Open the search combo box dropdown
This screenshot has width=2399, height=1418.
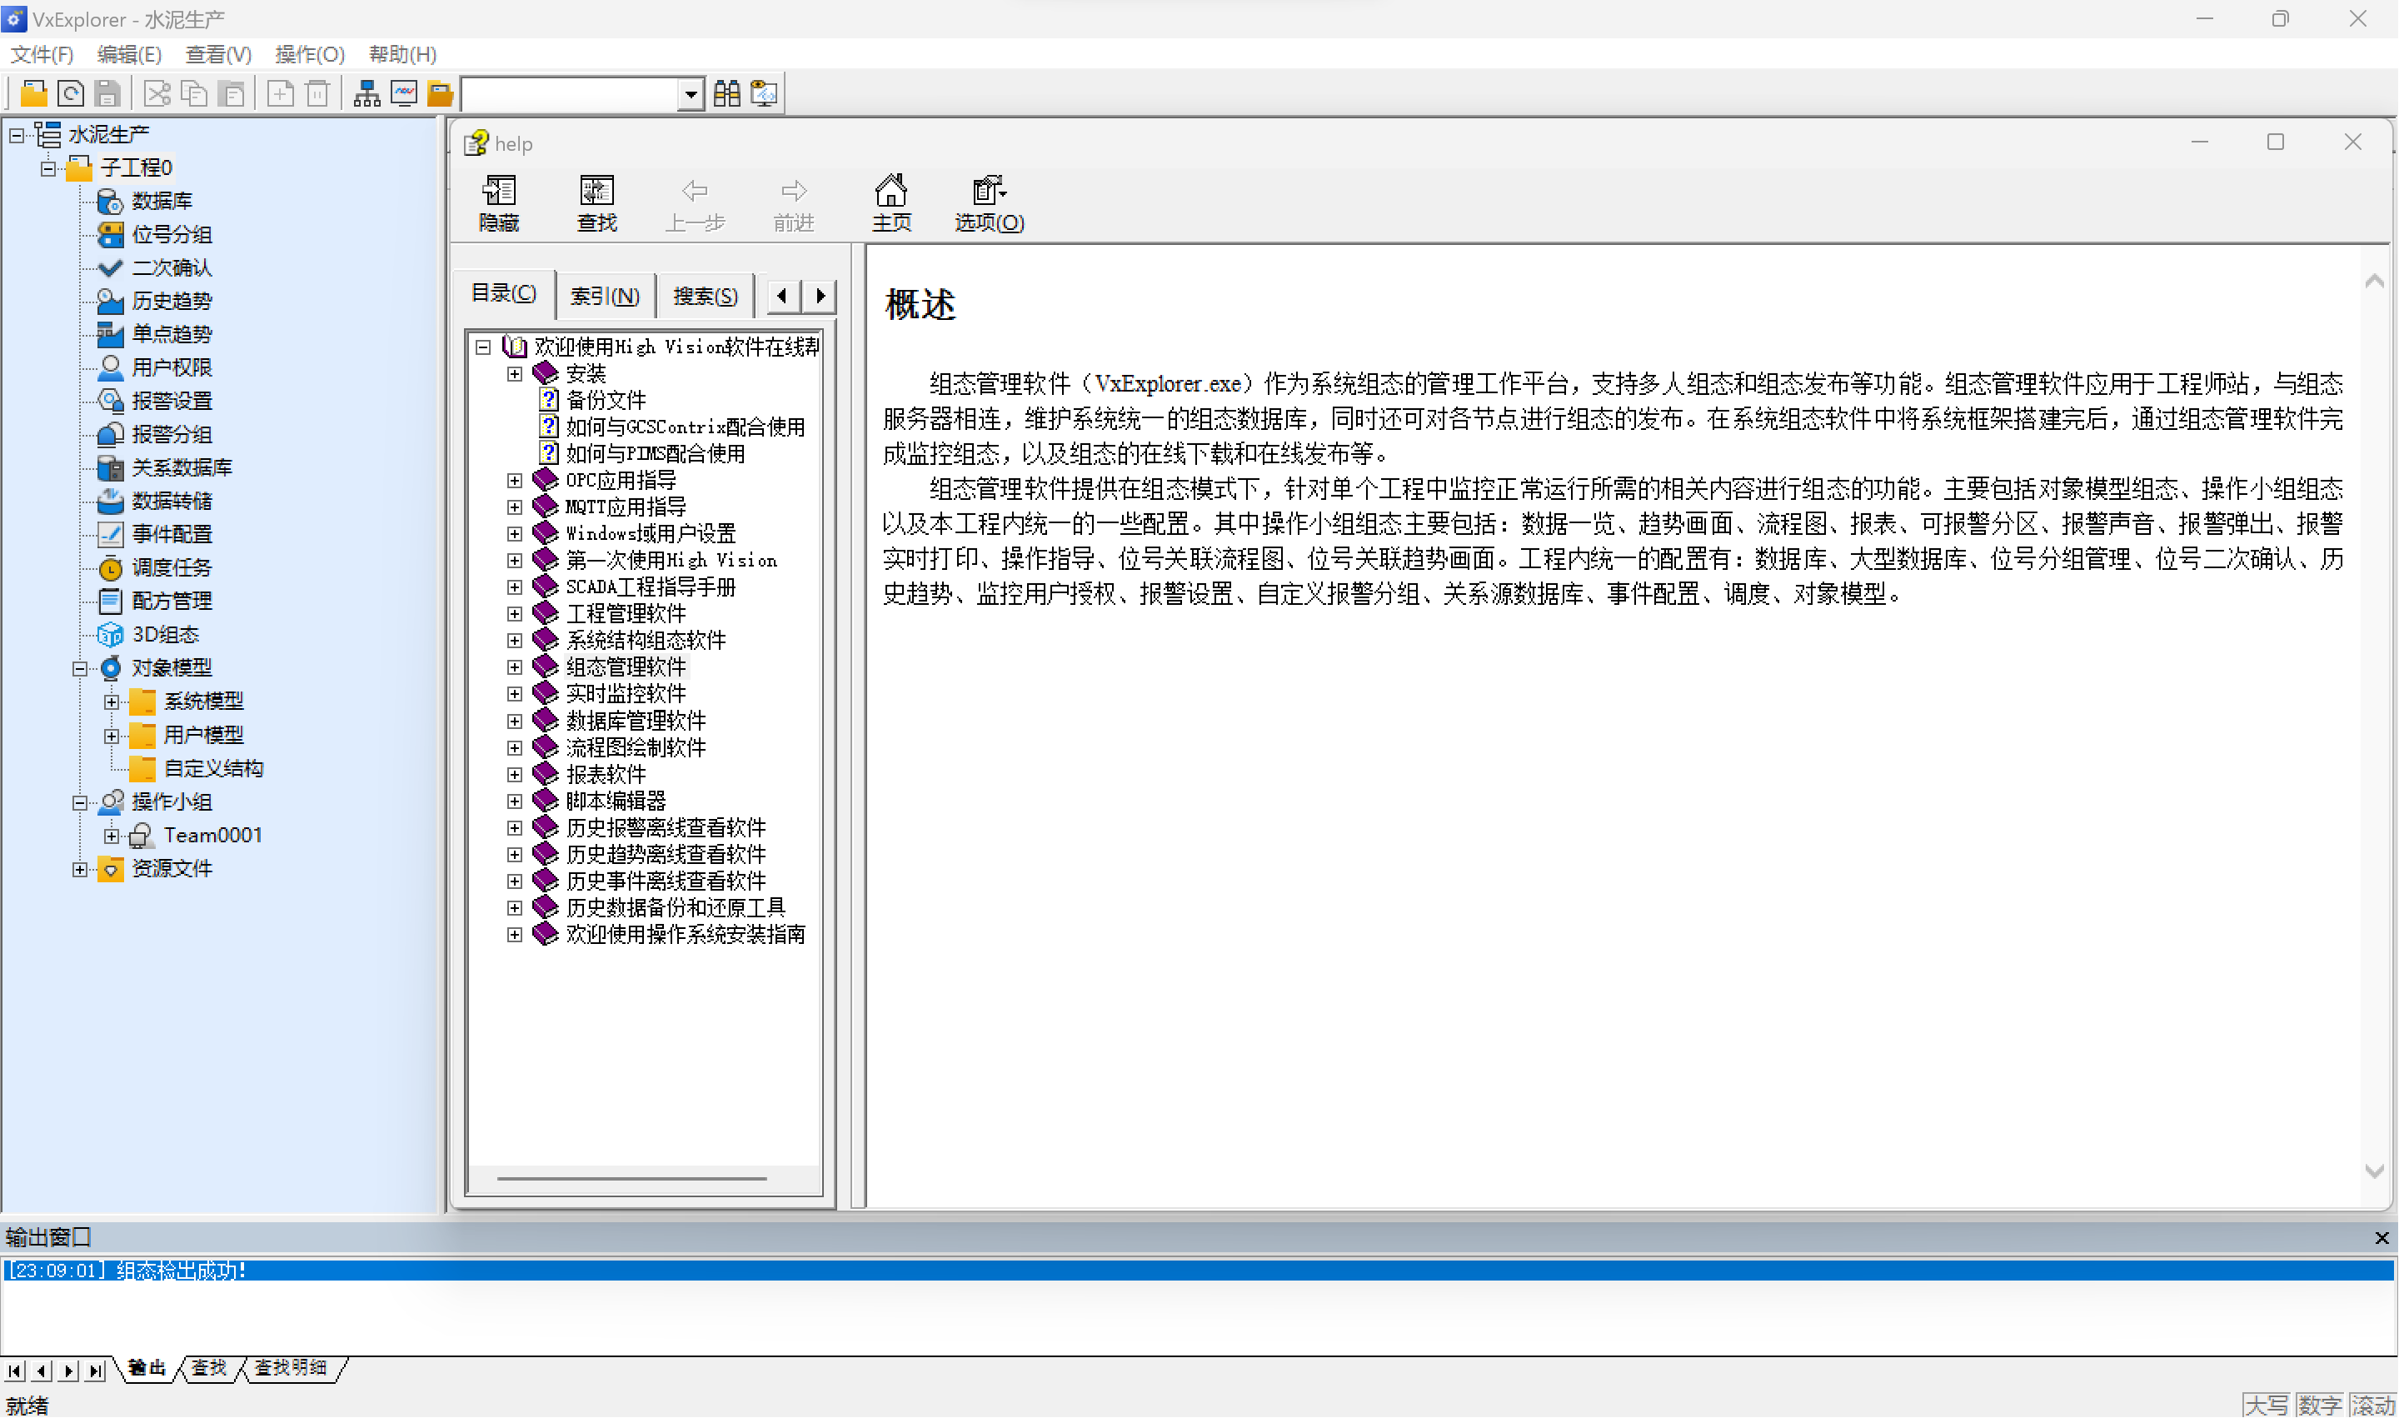click(x=690, y=92)
